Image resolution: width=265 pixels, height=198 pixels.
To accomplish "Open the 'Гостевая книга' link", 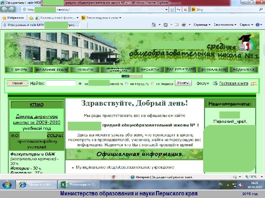I will (234, 83).
